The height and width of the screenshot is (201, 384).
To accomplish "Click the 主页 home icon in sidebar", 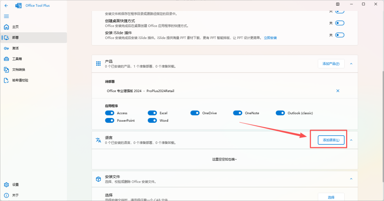I will (6, 27).
